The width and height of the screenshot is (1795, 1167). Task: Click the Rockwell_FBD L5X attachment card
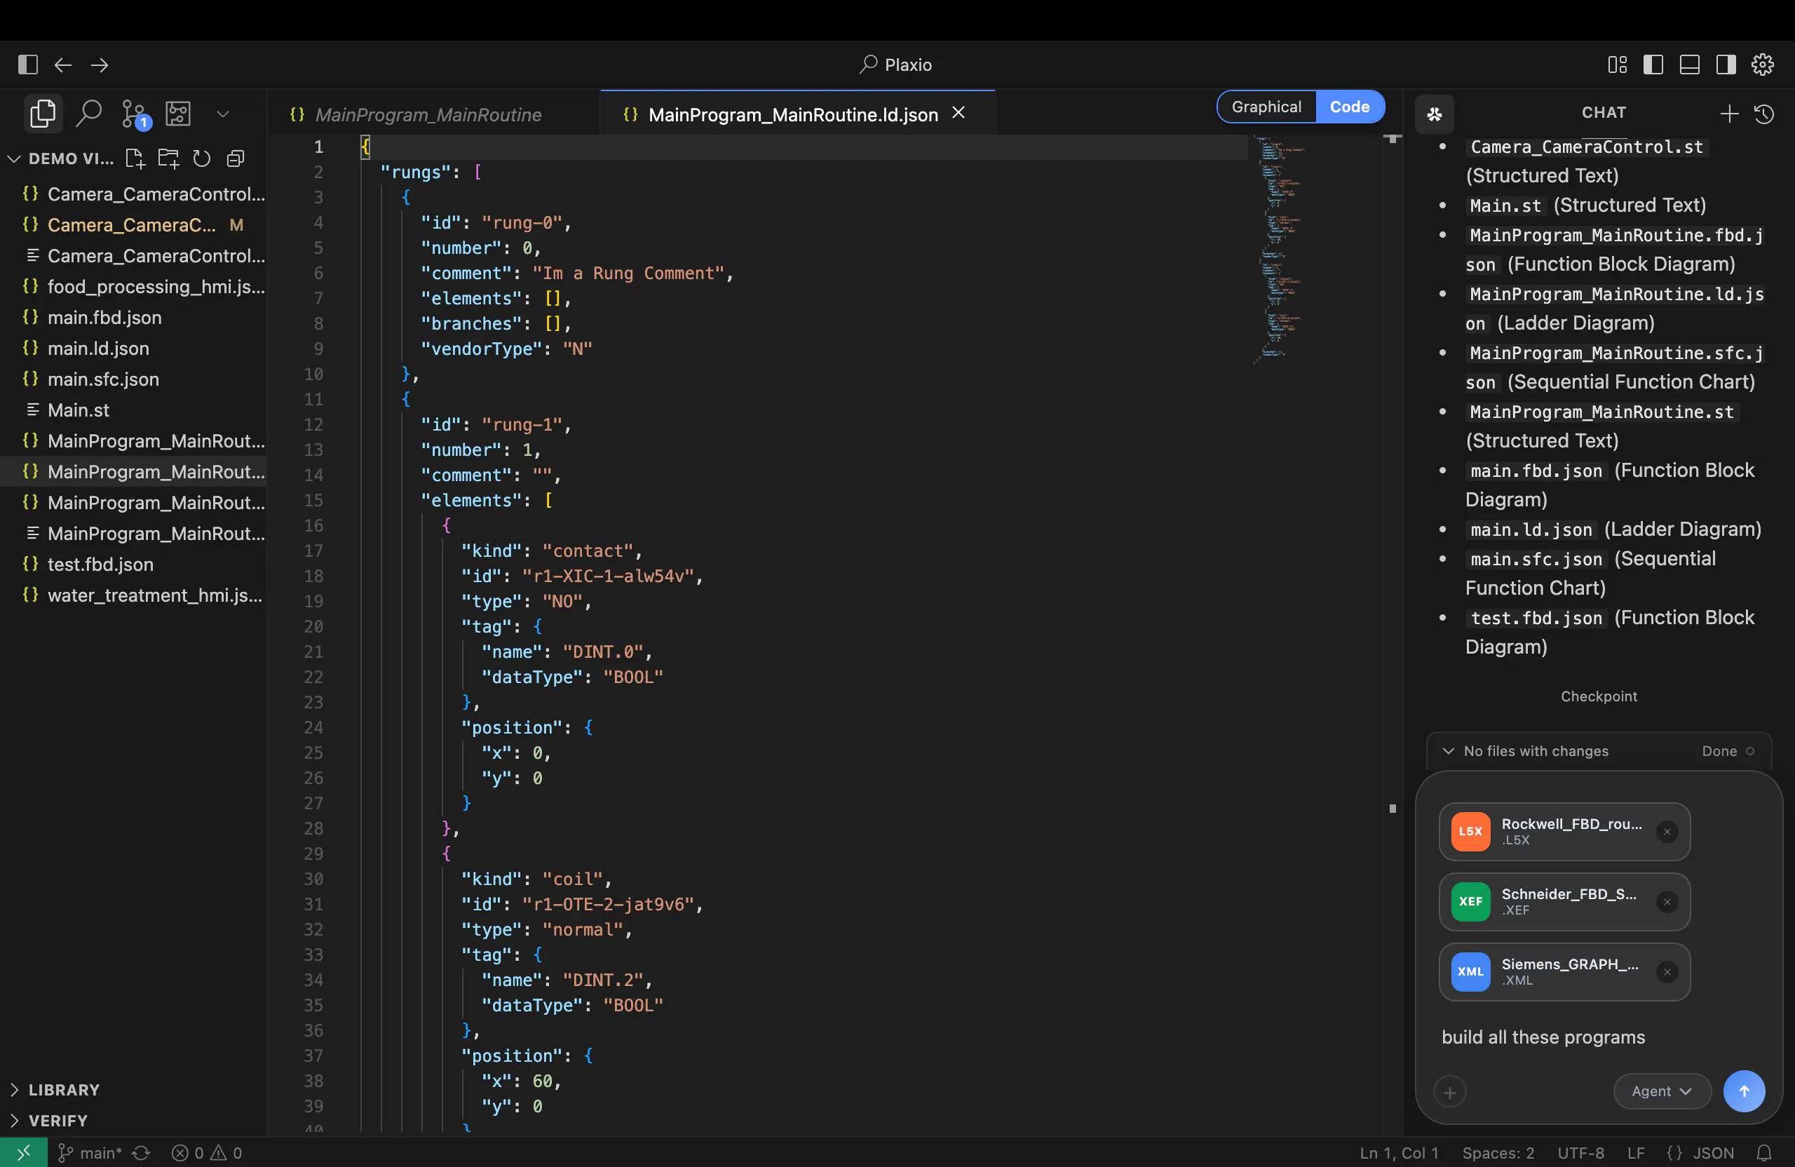1564,831
